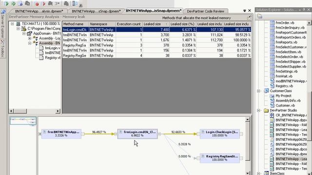Screen dimensions: 312x175
Task: Open modBNTNETWinApp module in Solution Explorer
Action: 291,81
